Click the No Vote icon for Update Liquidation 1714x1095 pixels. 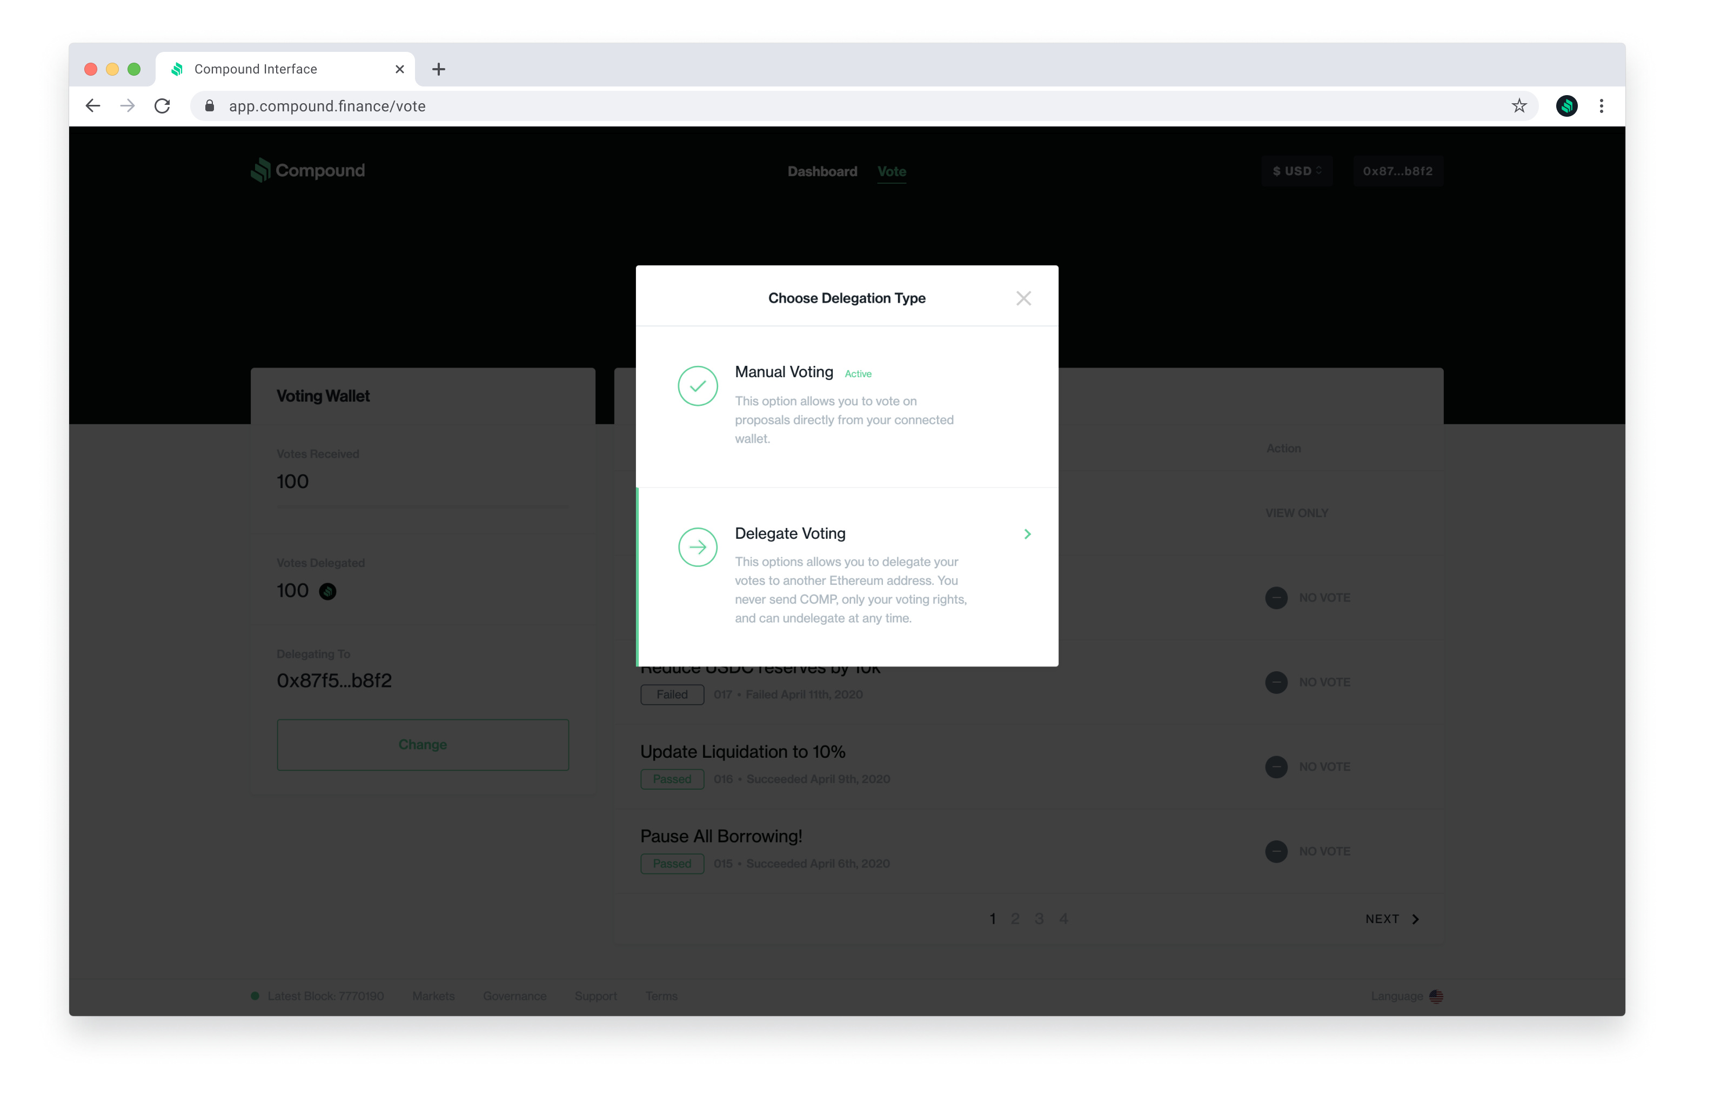[1276, 767]
